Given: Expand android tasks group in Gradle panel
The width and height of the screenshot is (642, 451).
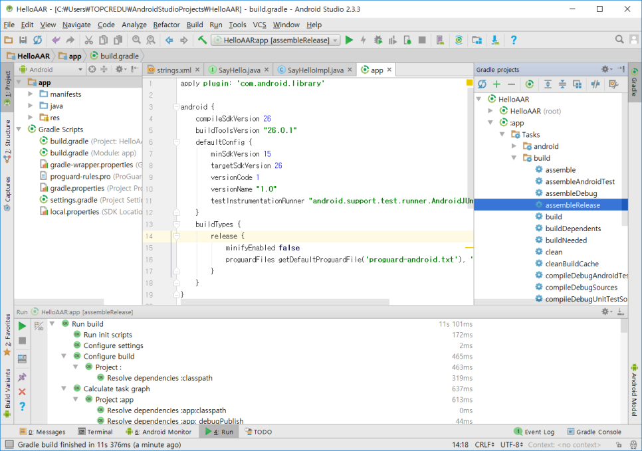Looking at the screenshot, I should [514, 146].
